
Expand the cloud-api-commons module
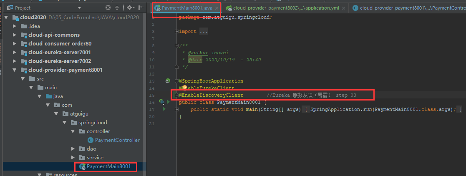tap(15, 35)
